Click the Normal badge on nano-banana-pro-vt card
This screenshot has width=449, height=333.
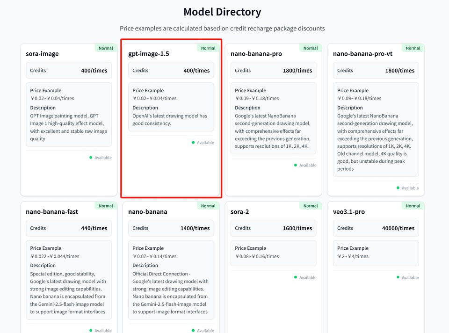pyautogui.click(x=413, y=48)
